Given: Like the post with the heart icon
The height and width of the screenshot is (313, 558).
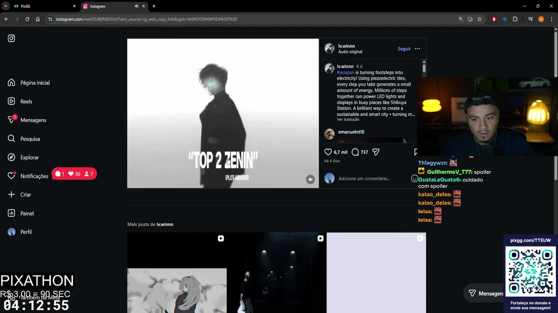Looking at the screenshot, I should pyautogui.click(x=328, y=152).
